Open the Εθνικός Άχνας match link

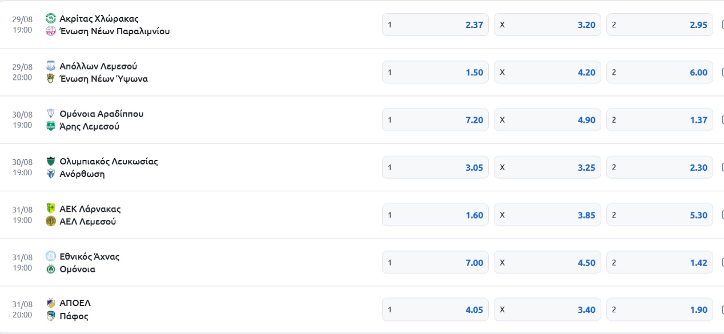pos(90,256)
